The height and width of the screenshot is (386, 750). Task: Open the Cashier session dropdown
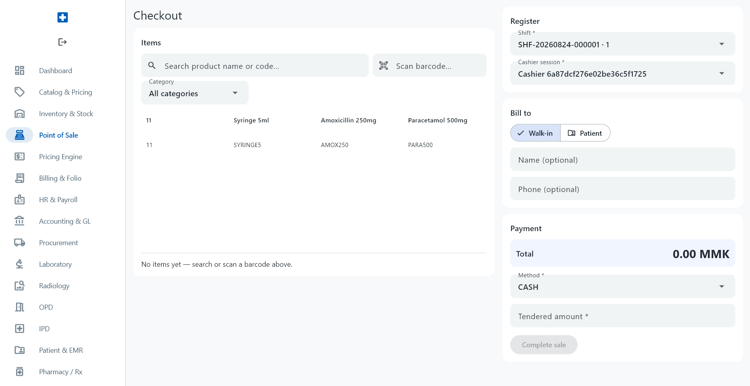point(623,73)
